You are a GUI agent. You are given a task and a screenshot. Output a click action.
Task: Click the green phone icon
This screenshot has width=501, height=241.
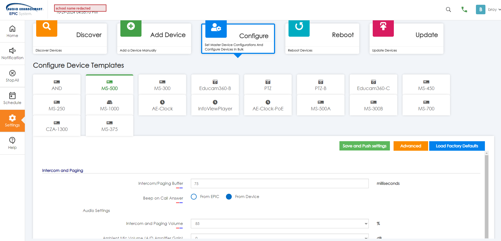coord(464,10)
